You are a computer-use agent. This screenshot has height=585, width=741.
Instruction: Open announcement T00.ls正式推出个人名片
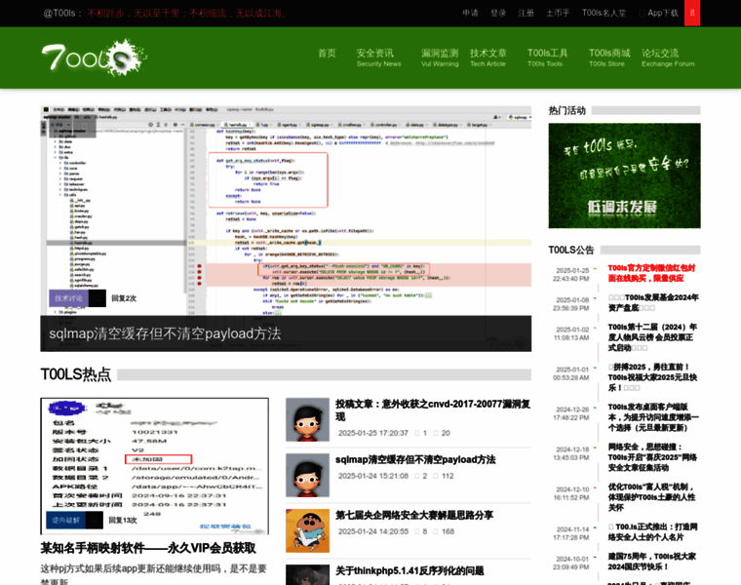tap(652, 531)
